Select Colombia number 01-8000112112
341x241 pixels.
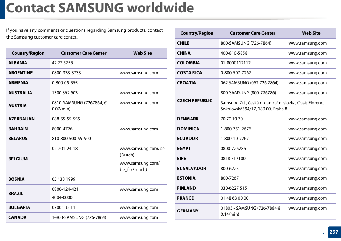[236, 63]
